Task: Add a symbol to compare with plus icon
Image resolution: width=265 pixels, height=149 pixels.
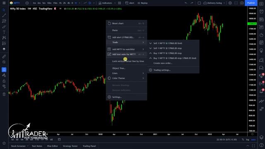Action: [x=27, y=3]
